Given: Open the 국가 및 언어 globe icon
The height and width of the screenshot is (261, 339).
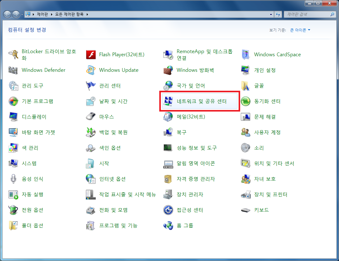Looking at the screenshot, I should tap(168, 86).
